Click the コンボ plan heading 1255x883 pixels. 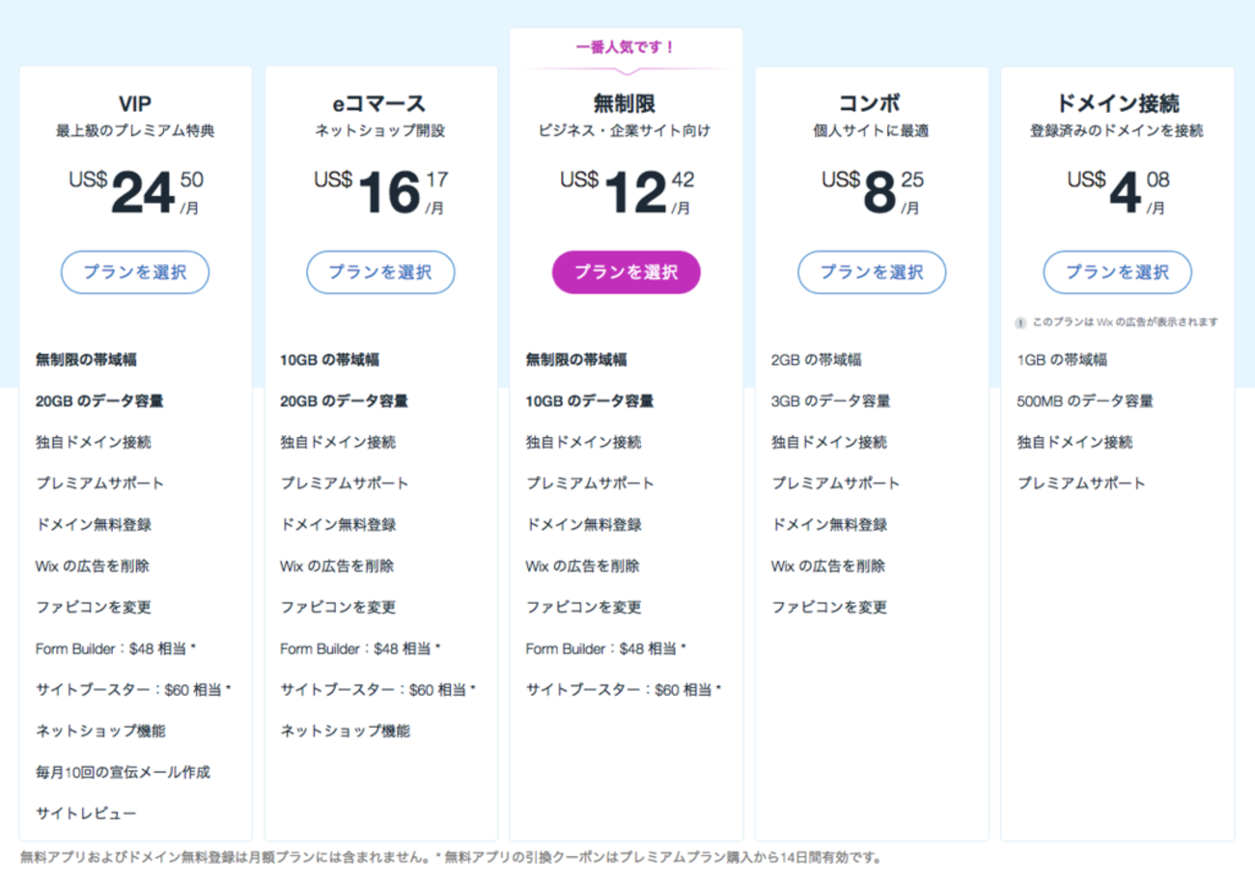tap(871, 103)
